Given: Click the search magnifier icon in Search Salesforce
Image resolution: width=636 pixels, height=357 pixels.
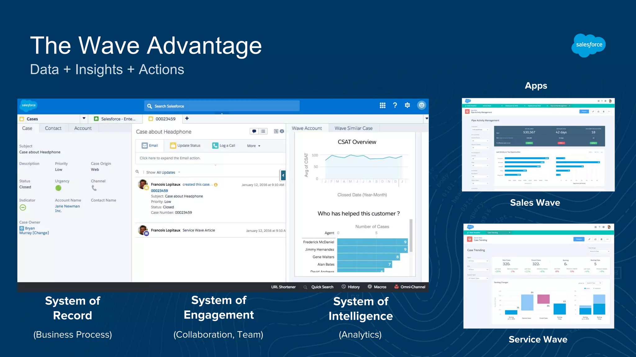Looking at the screenshot, I should coord(149,106).
